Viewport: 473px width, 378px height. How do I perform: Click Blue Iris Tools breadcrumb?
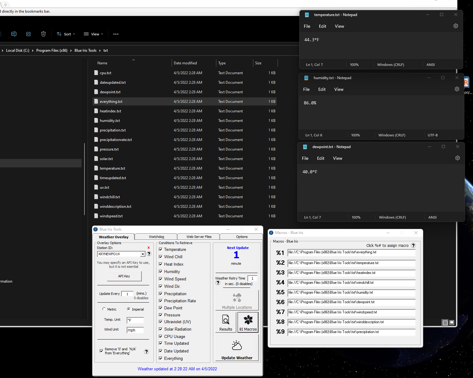coord(85,50)
